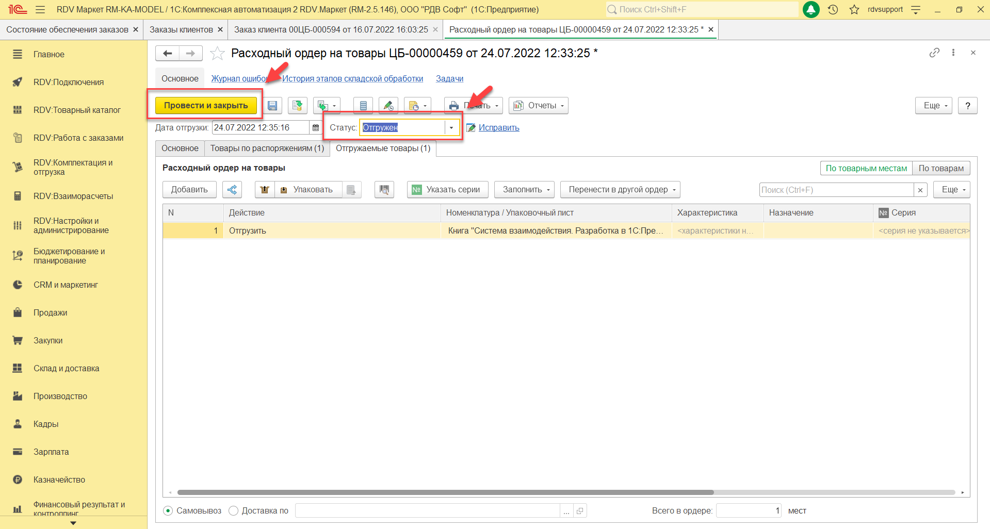This screenshot has width=990, height=529.
Task: Go forward with the right arrow button
Action: coord(190,53)
